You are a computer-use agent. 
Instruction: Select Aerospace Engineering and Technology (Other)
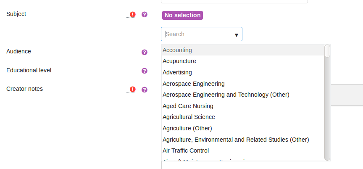click(x=243, y=95)
